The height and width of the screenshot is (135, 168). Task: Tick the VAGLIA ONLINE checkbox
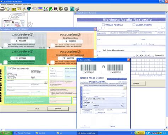[134, 25]
